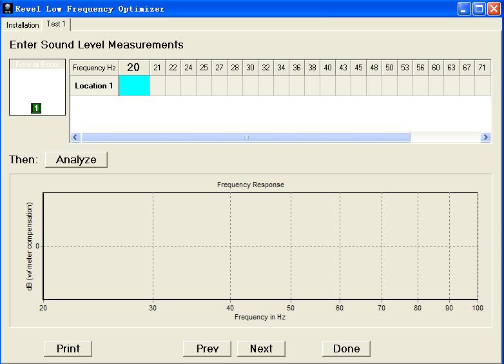
Task: Click the 25 frequency column header
Action: point(204,68)
